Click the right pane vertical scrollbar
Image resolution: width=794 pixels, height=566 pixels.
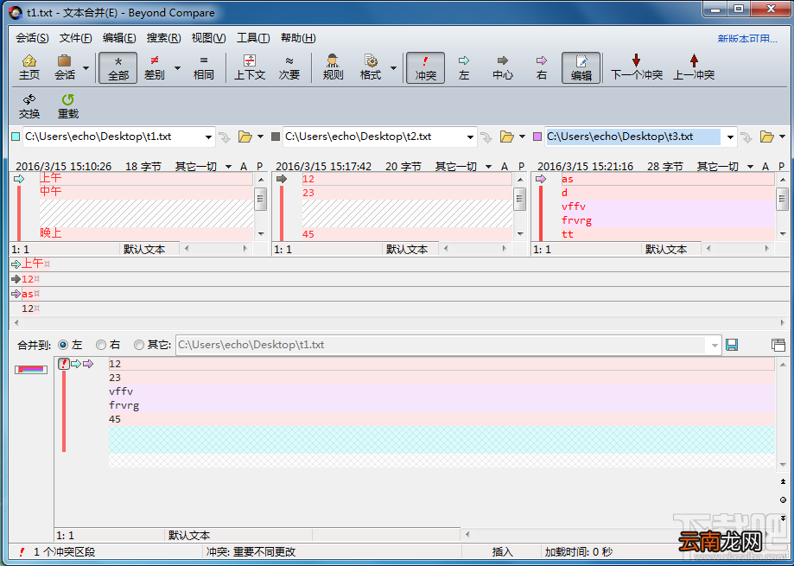click(783, 207)
